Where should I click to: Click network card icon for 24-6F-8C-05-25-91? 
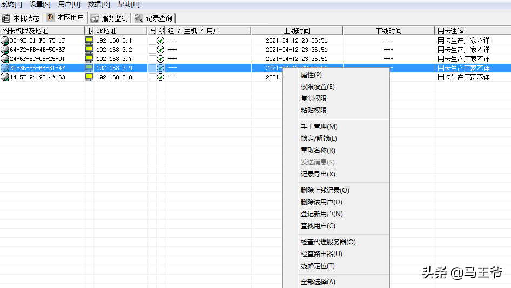tap(5, 59)
